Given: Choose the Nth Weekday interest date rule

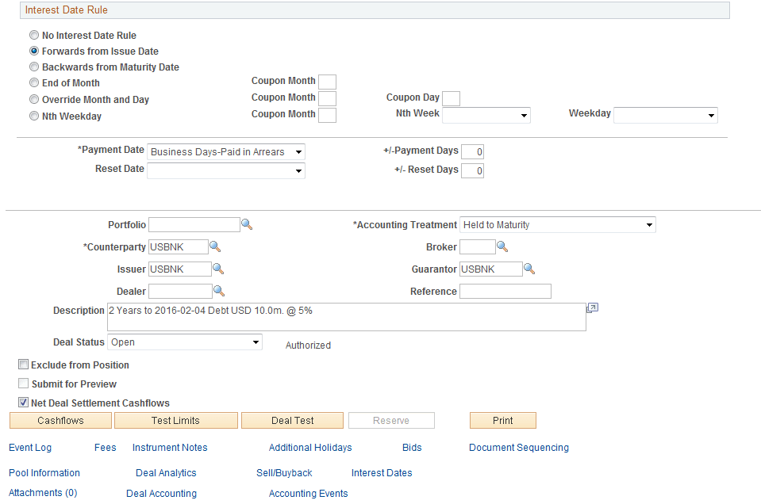Looking at the screenshot, I should tap(34, 116).
